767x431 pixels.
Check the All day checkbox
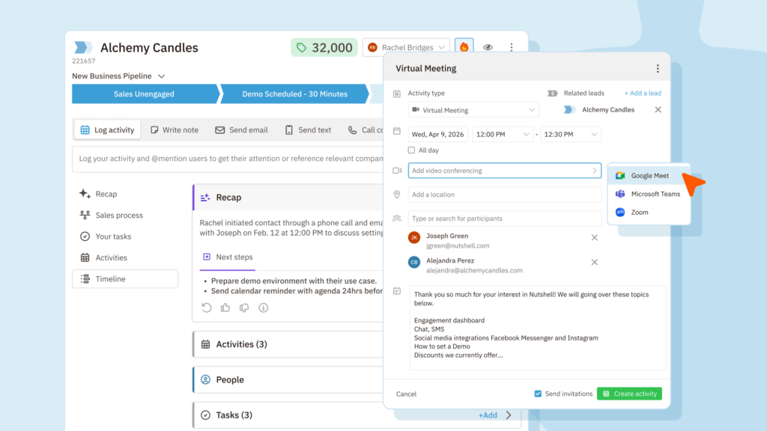click(411, 150)
